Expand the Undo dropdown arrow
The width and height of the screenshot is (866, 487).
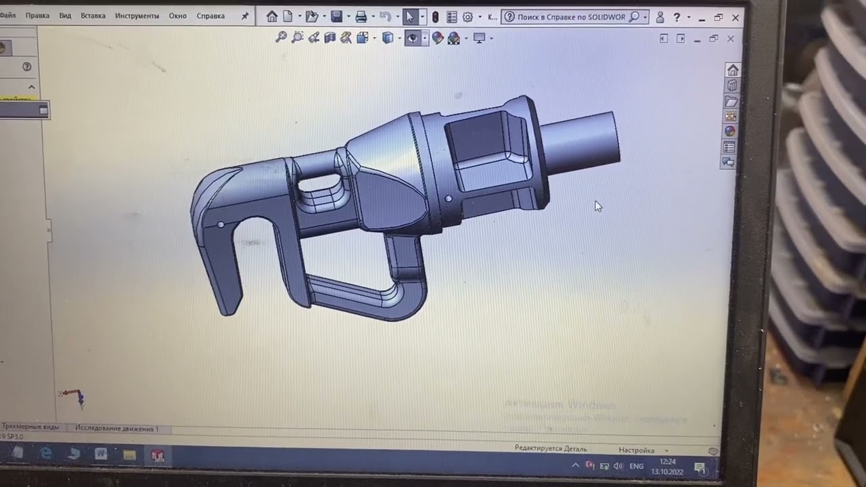pos(396,16)
